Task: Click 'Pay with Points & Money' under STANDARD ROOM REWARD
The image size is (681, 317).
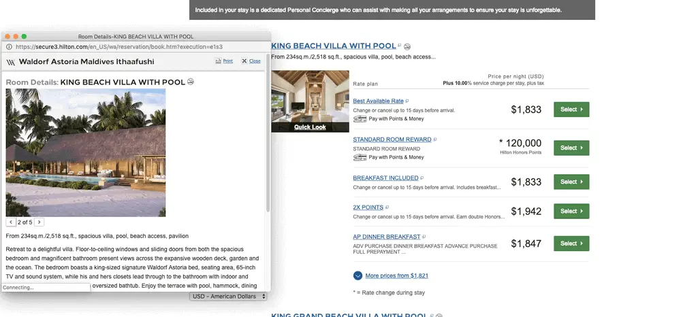Action: [x=396, y=157]
